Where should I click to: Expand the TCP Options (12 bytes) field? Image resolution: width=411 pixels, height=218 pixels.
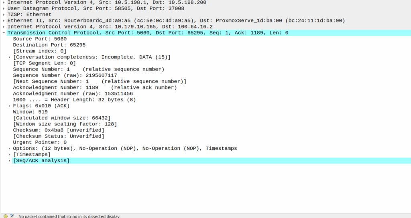tap(9, 148)
